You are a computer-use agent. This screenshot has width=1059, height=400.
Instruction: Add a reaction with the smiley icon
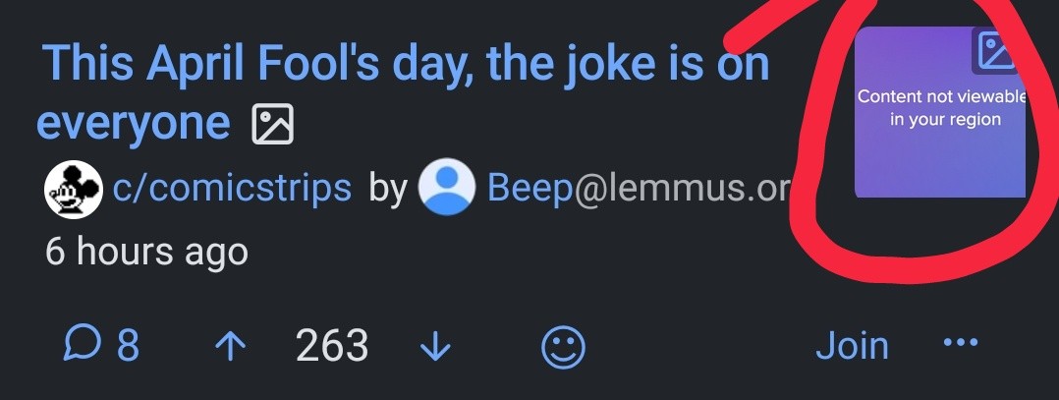point(564,347)
